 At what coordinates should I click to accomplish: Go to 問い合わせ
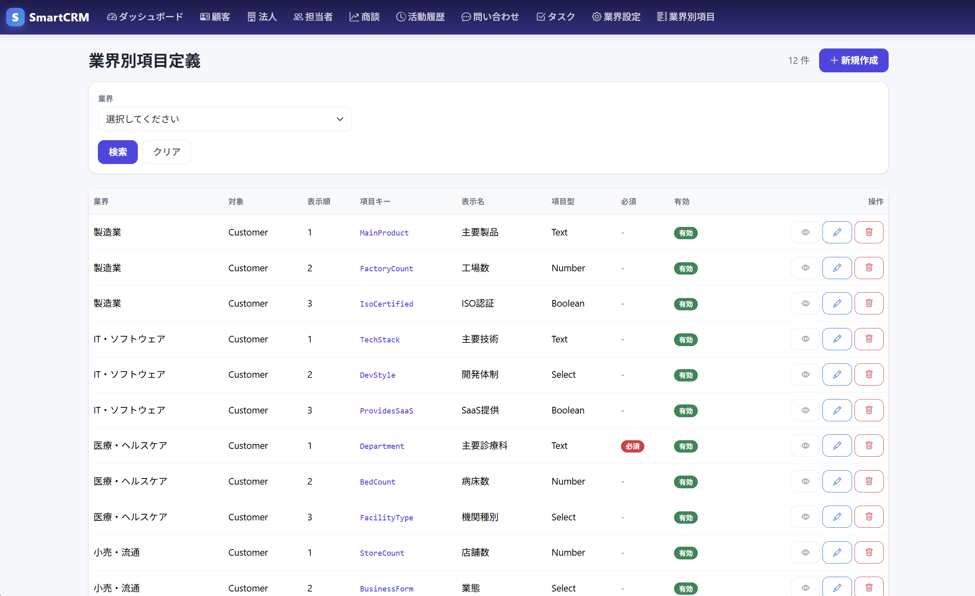[490, 17]
